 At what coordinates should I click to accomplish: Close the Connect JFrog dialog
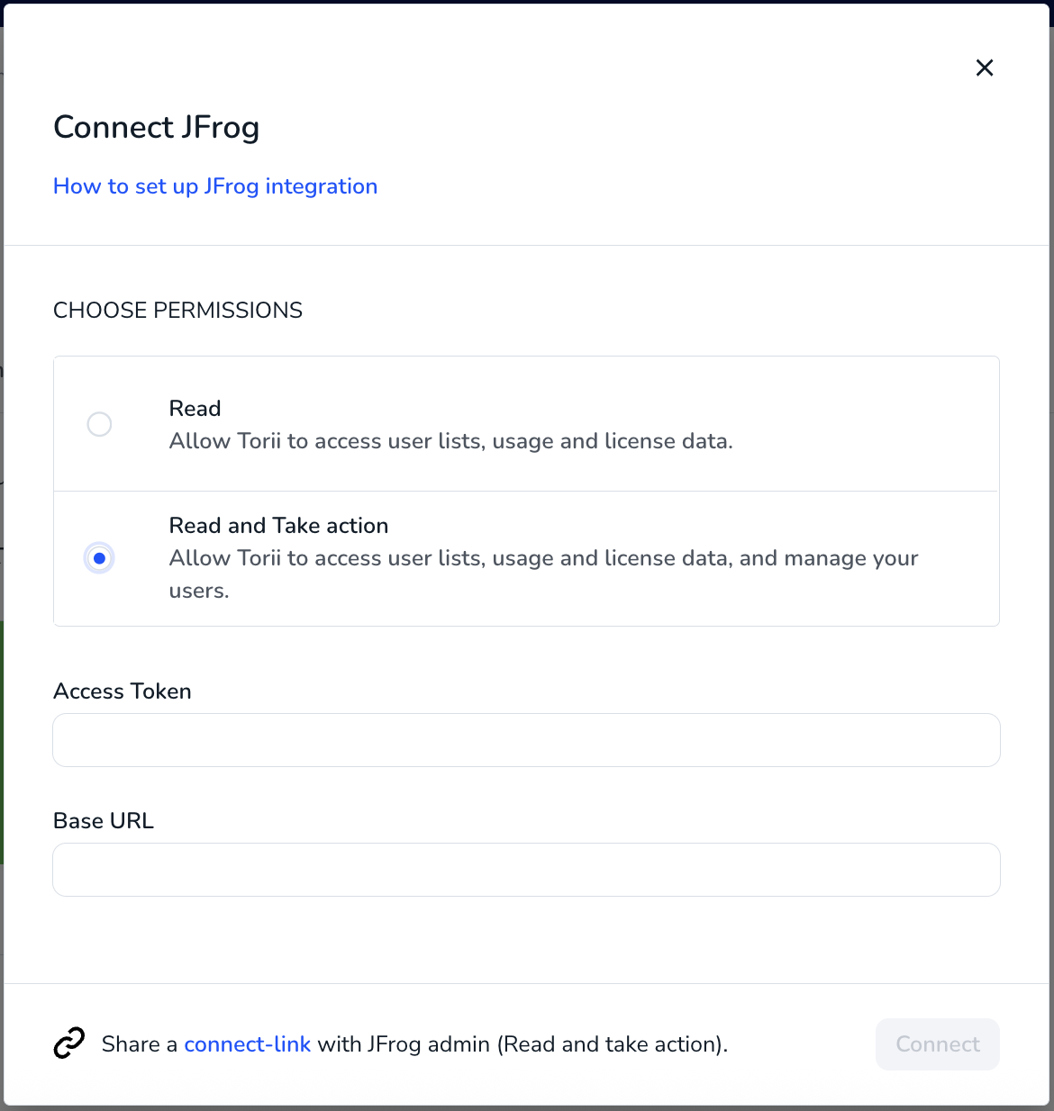tap(984, 68)
